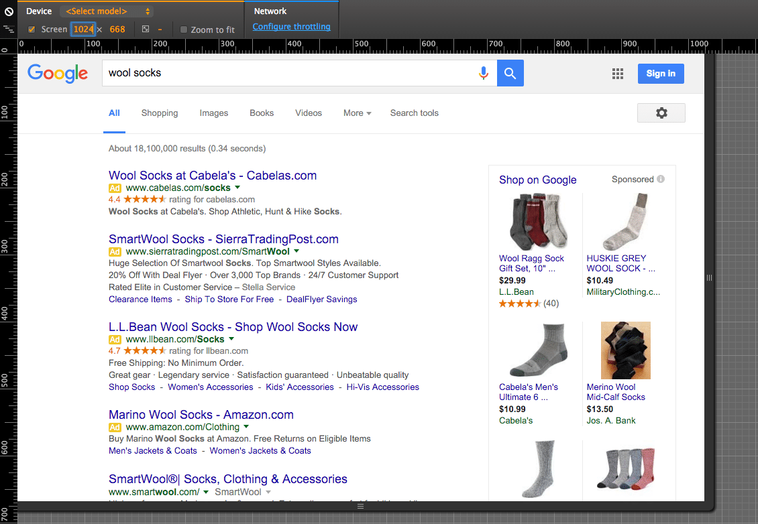
Task: Select the All results tab
Action: (x=114, y=113)
